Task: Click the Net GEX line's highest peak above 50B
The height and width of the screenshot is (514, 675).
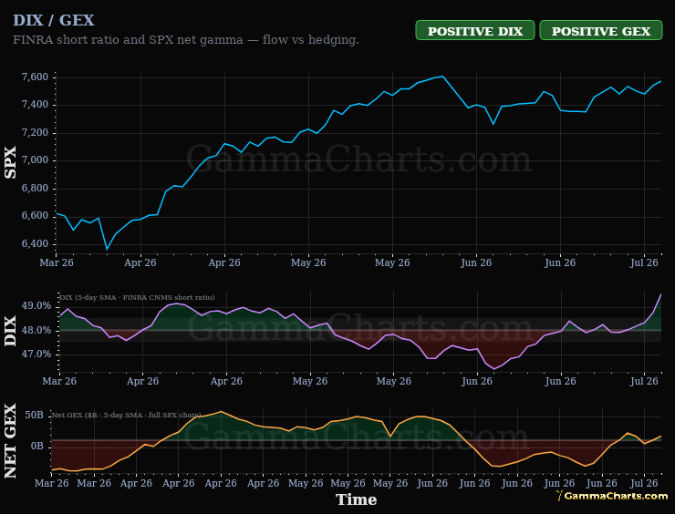Action: tap(221, 412)
